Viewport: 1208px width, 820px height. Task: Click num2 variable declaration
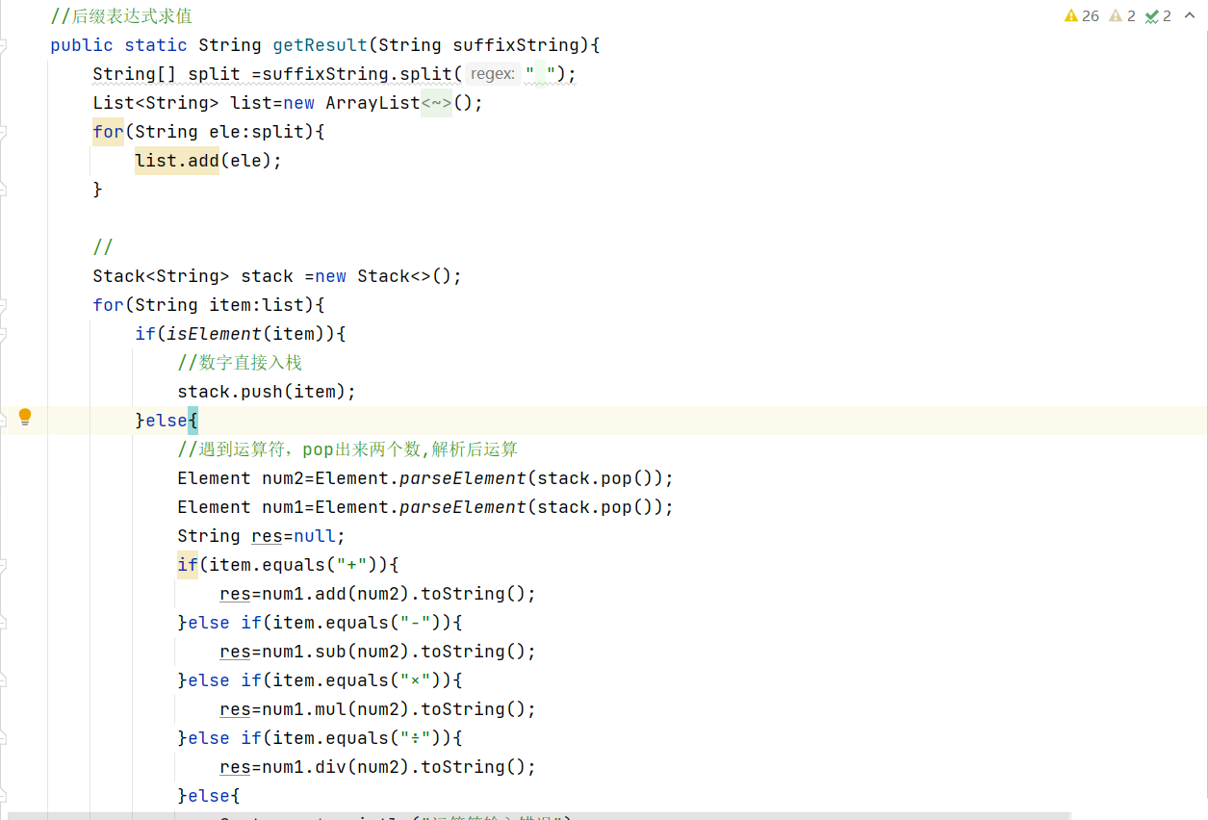click(283, 478)
